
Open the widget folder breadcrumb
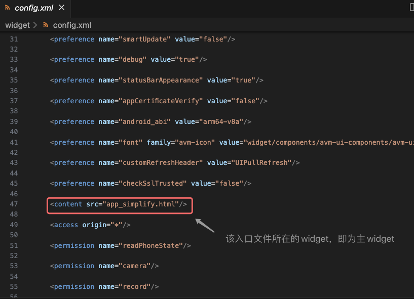pyautogui.click(x=17, y=25)
